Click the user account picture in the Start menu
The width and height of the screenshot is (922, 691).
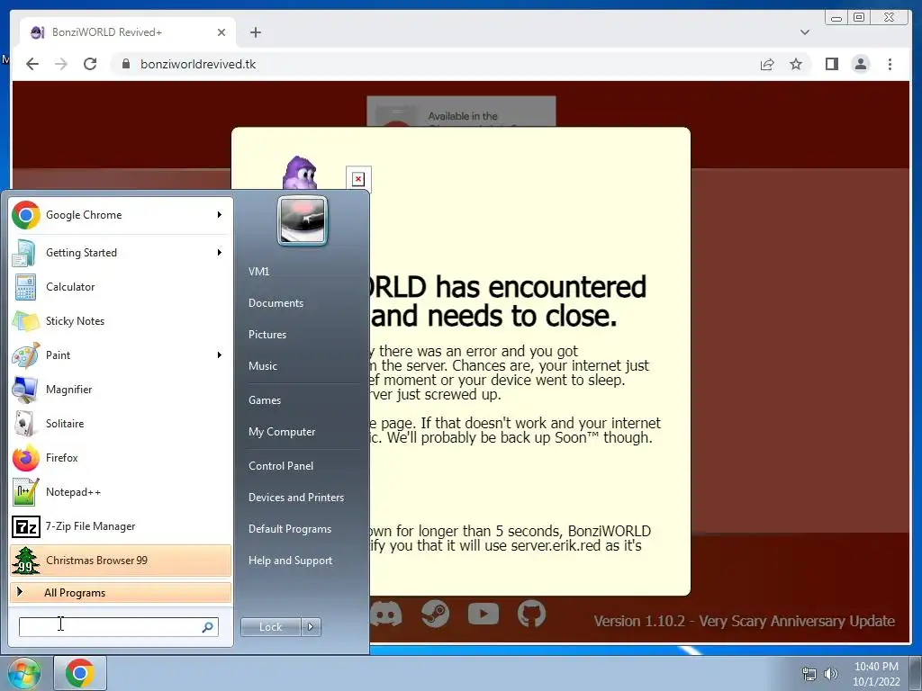pos(303,220)
